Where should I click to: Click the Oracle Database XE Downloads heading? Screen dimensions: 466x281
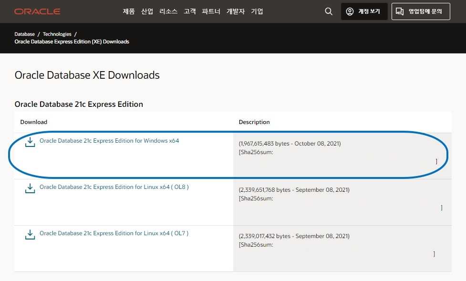[x=87, y=75]
